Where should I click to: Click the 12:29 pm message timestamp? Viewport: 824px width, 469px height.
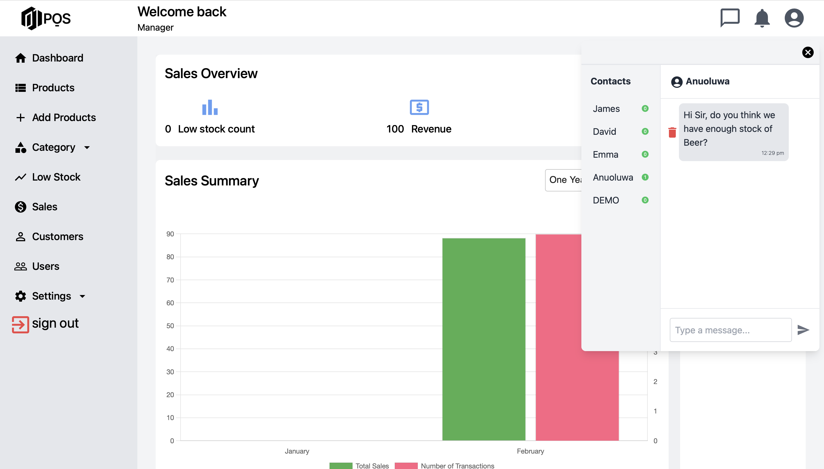[772, 153]
